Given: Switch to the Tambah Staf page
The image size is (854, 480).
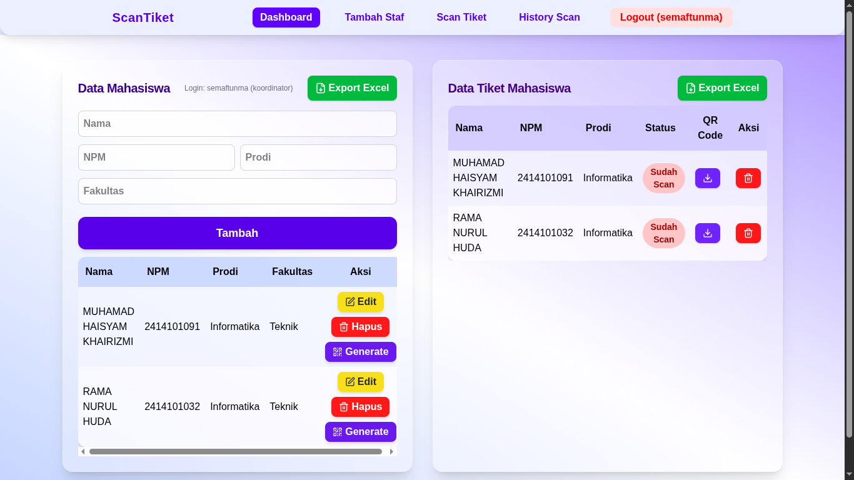Looking at the screenshot, I should click(x=374, y=17).
